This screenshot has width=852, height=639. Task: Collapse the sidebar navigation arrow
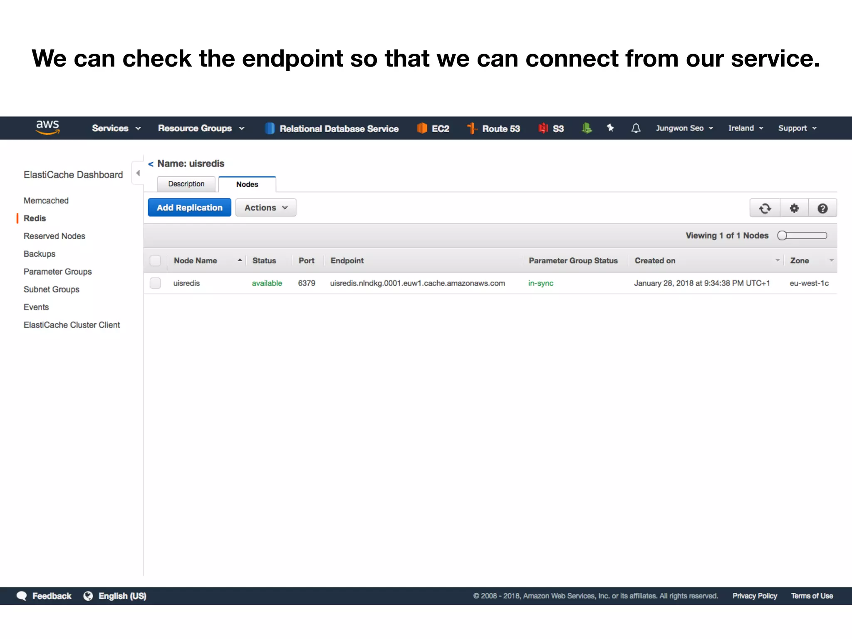point(138,173)
